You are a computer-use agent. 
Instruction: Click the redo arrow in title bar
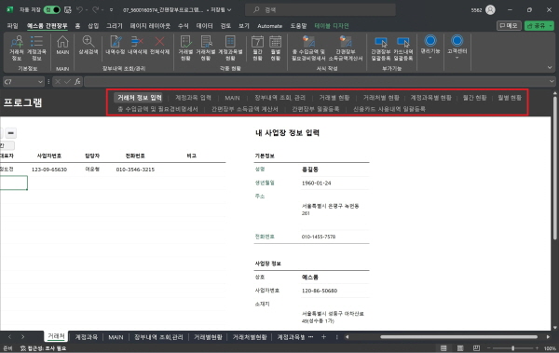click(95, 10)
